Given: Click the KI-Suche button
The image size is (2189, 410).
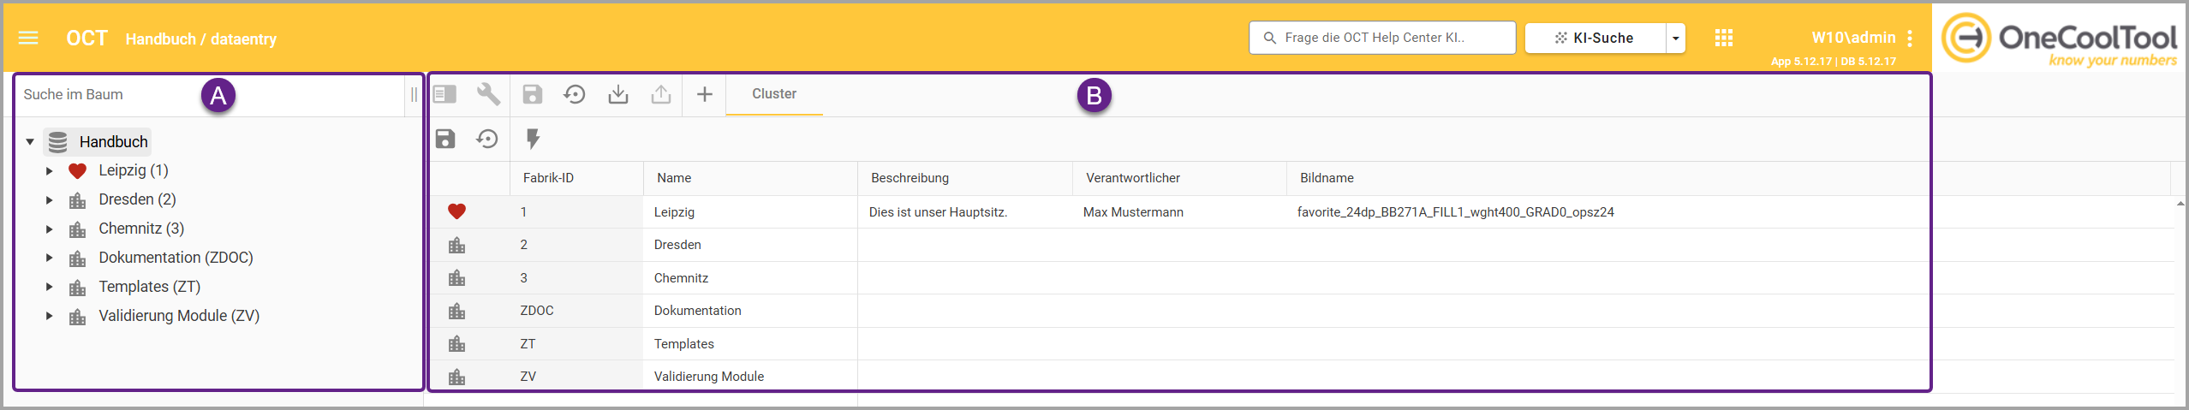Looking at the screenshot, I should [1595, 39].
